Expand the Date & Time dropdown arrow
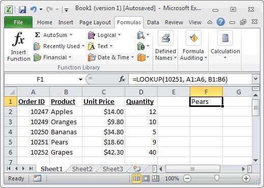 (x=133, y=57)
